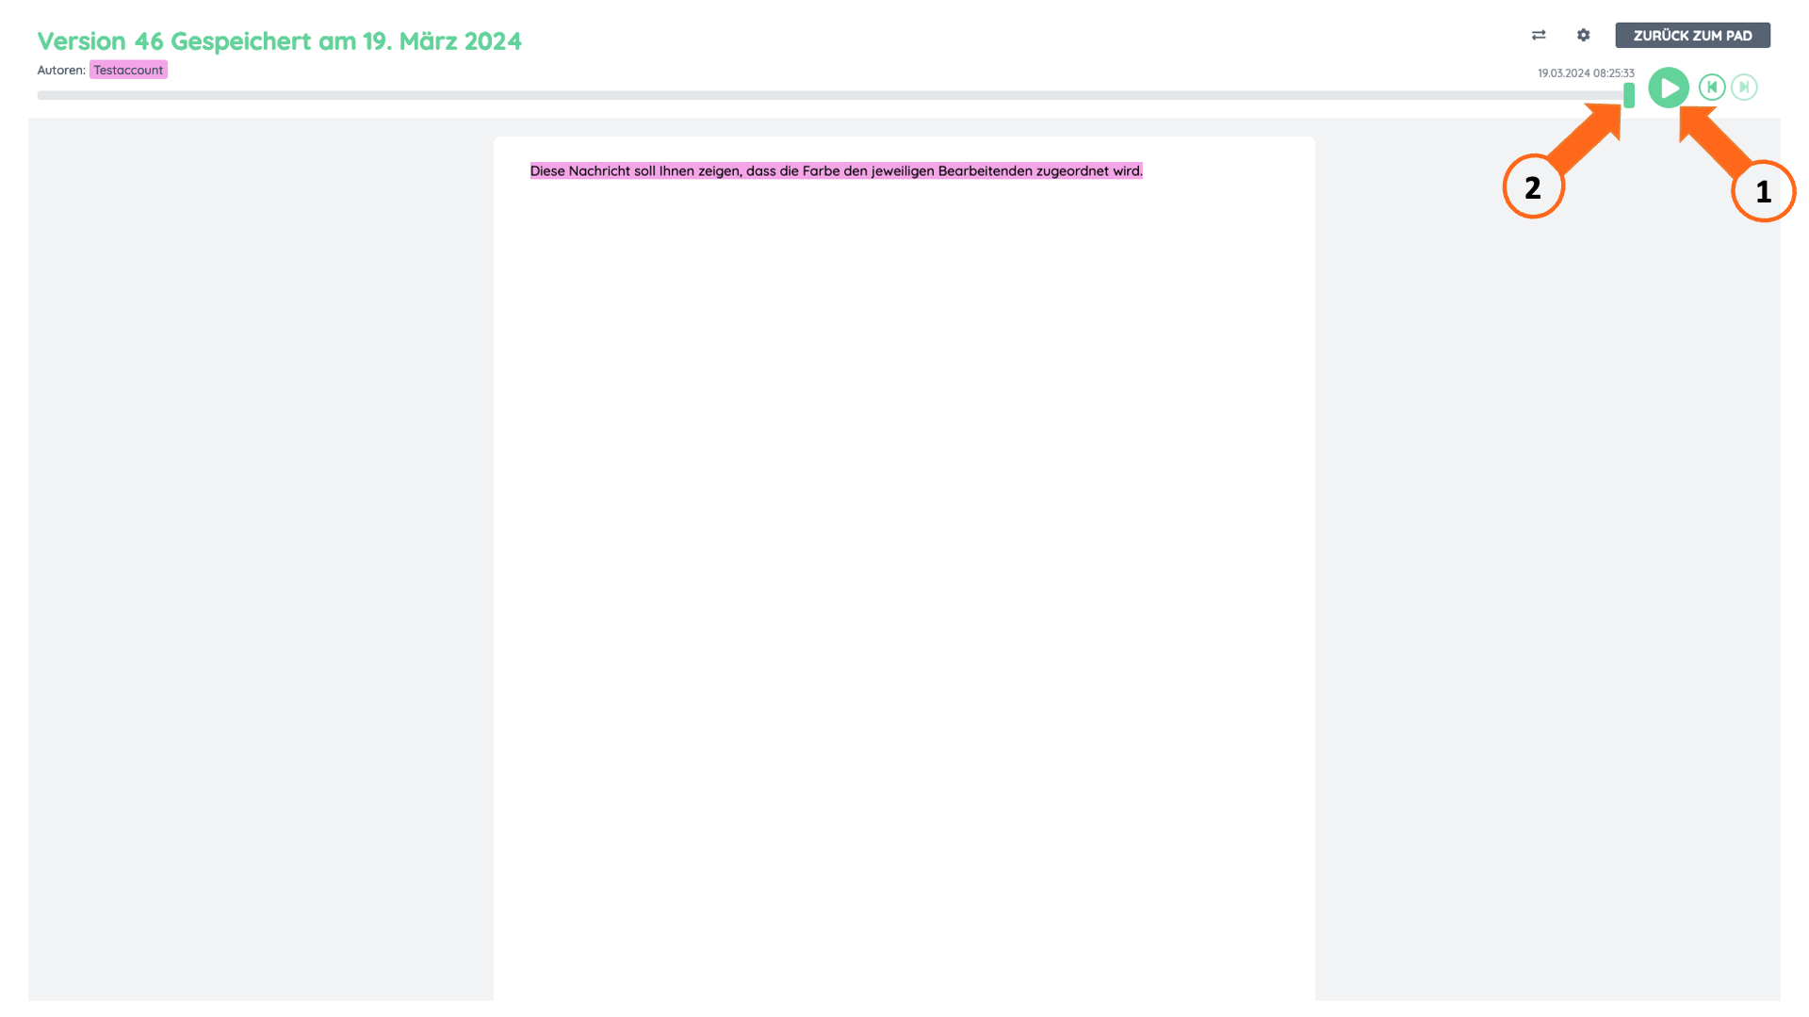Click the import/export arrows icon

1539,35
